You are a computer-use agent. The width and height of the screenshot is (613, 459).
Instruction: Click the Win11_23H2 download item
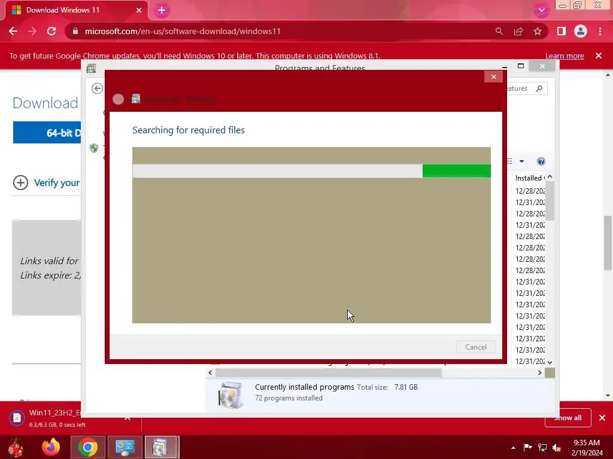54,418
